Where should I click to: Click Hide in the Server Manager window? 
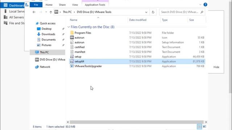[216, 67]
